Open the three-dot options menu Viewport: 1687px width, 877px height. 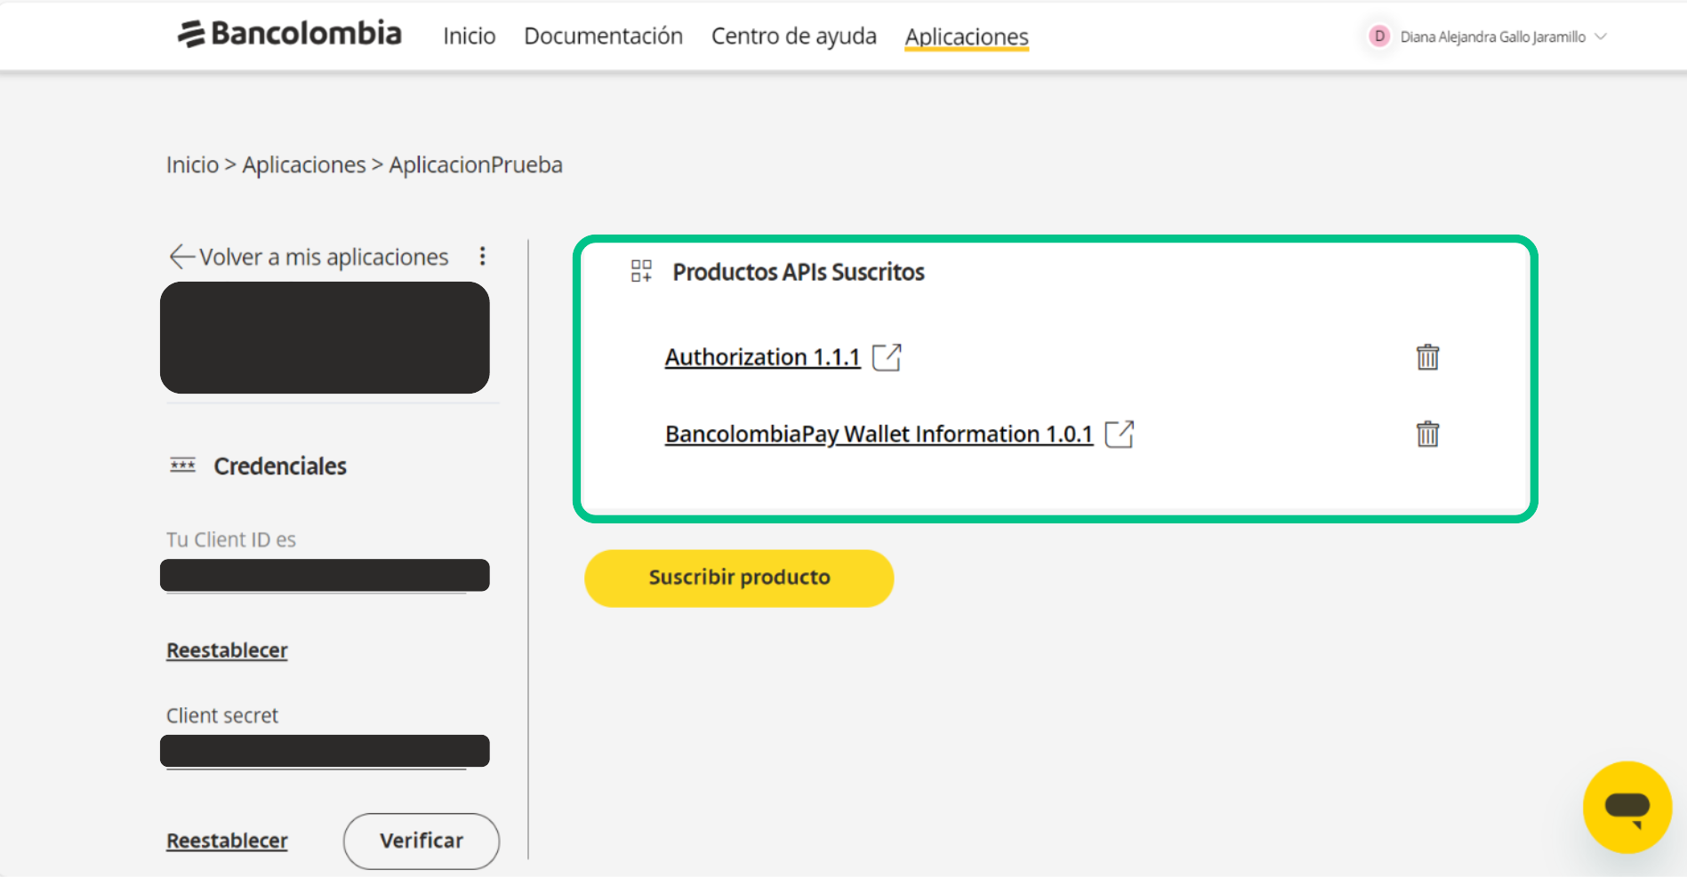pos(482,257)
